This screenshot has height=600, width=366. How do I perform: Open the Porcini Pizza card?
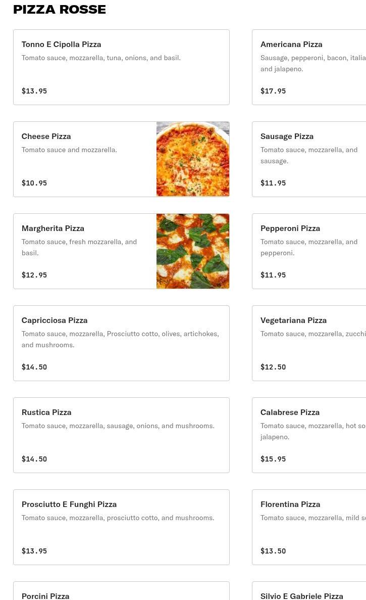click(121, 591)
